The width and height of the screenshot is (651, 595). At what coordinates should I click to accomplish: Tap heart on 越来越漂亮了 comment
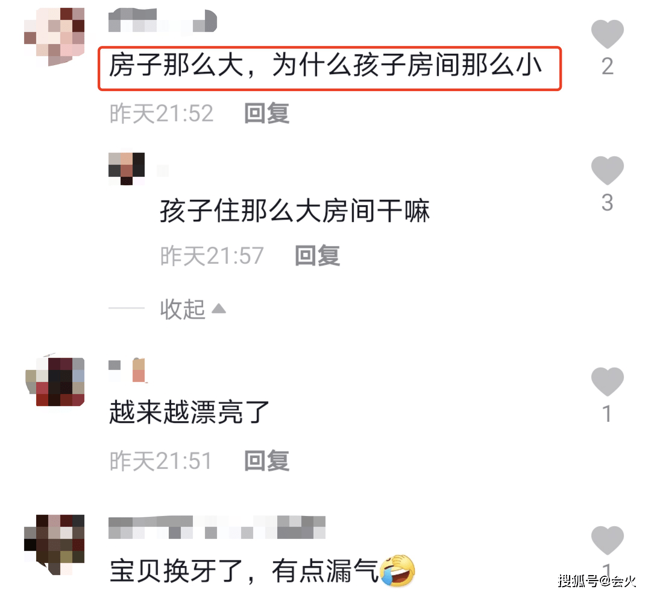point(608,381)
